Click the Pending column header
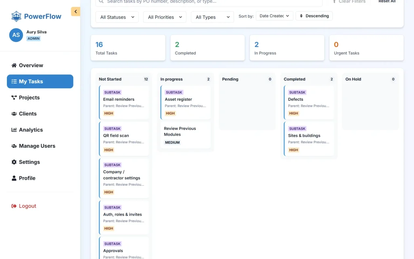Viewport: 414px width, 259px height. point(230,79)
